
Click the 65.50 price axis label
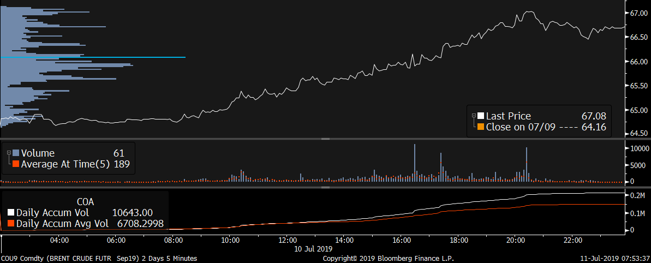640,86
